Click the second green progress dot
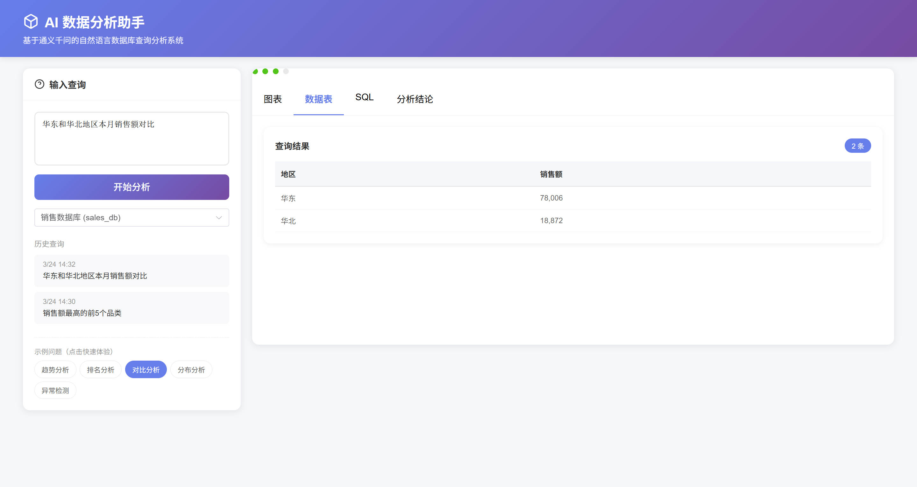Image resolution: width=917 pixels, height=487 pixels. point(265,71)
